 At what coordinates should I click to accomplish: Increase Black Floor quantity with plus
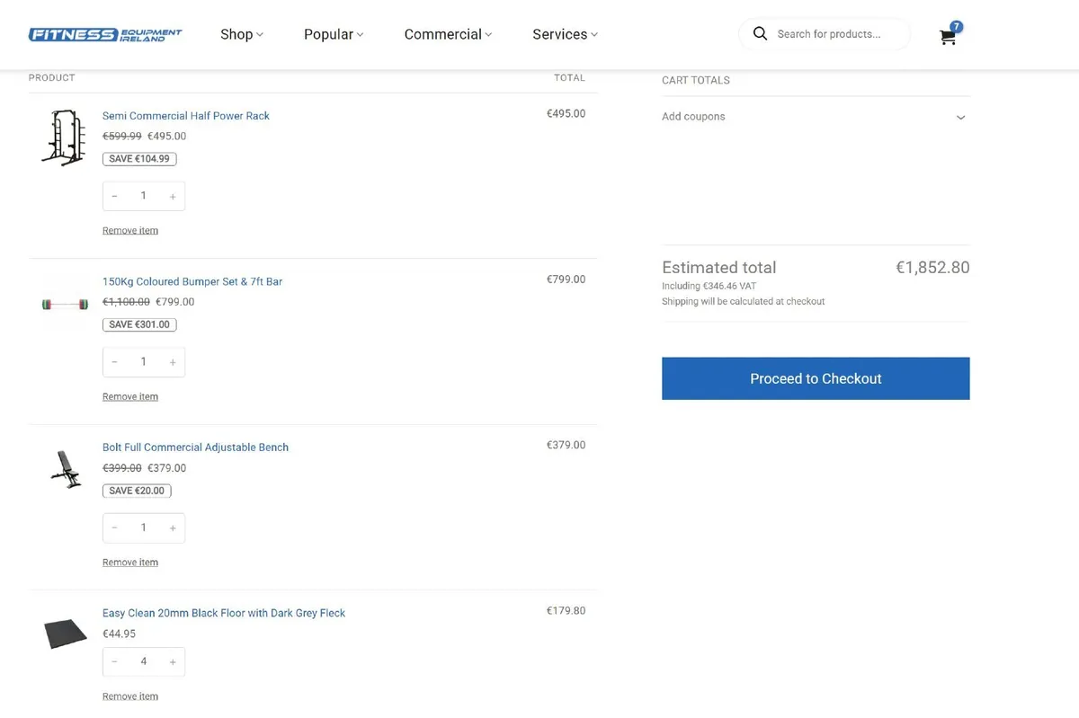tap(173, 662)
